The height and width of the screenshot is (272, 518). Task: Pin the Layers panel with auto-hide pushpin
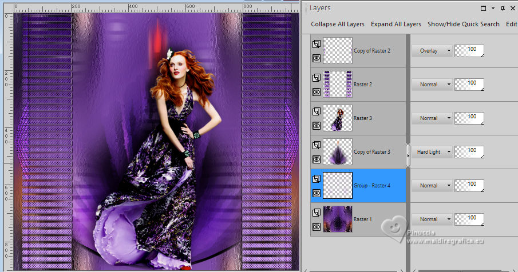pyautogui.click(x=502, y=8)
